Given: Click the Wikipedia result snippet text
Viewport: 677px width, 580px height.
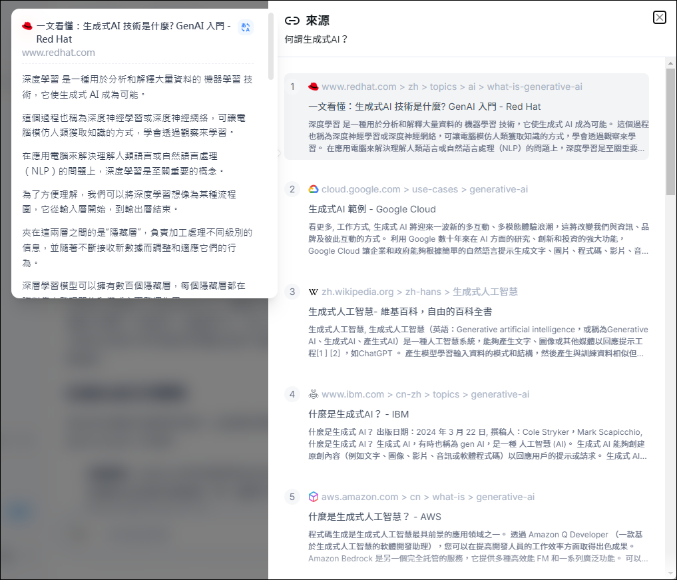Looking at the screenshot, I should (x=479, y=341).
